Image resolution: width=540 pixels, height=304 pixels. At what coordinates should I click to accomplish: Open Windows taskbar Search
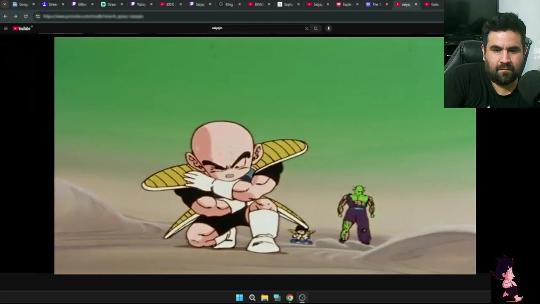pyautogui.click(x=252, y=298)
